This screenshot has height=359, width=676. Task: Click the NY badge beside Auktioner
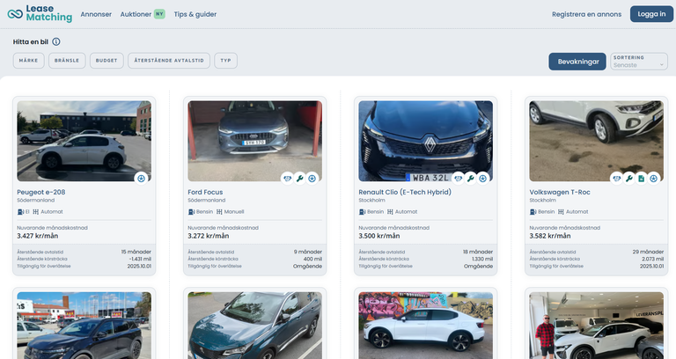pyautogui.click(x=159, y=14)
